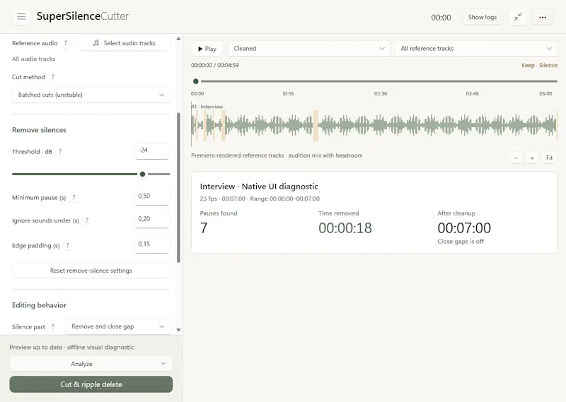Click the collapse panel arrows icon
The image size is (566, 402).
click(x=518, y=17)
